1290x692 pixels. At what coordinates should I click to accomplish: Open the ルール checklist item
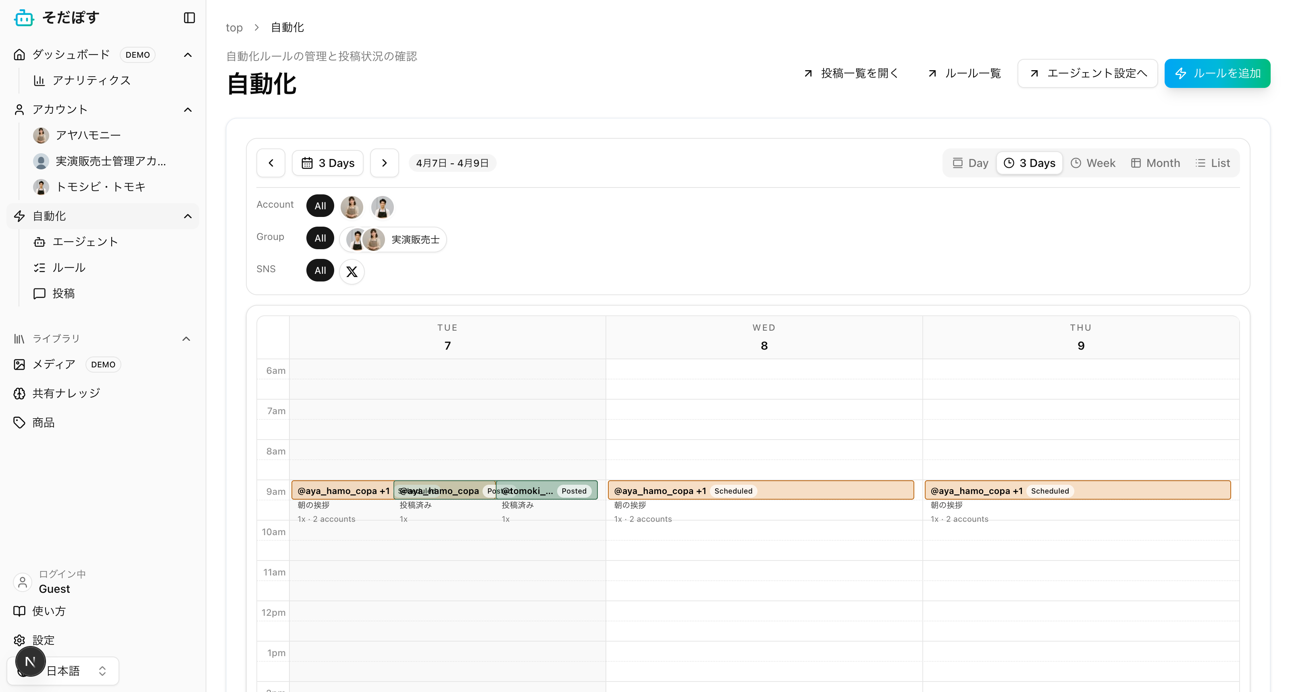click(x=69, y=268)
